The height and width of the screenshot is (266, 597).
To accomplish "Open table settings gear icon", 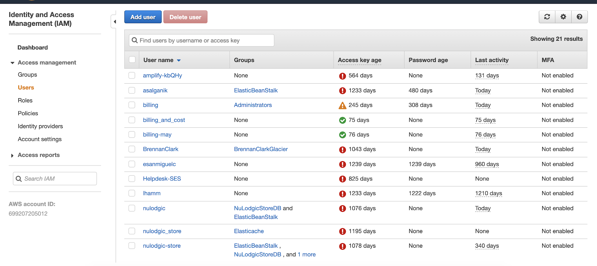I will click(563, 17).
